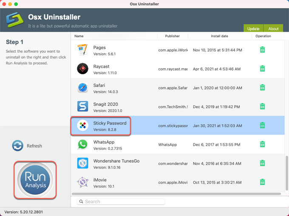Click the Refresh circular arrows icon
The image size is (289, 216).
pos(17,146)
